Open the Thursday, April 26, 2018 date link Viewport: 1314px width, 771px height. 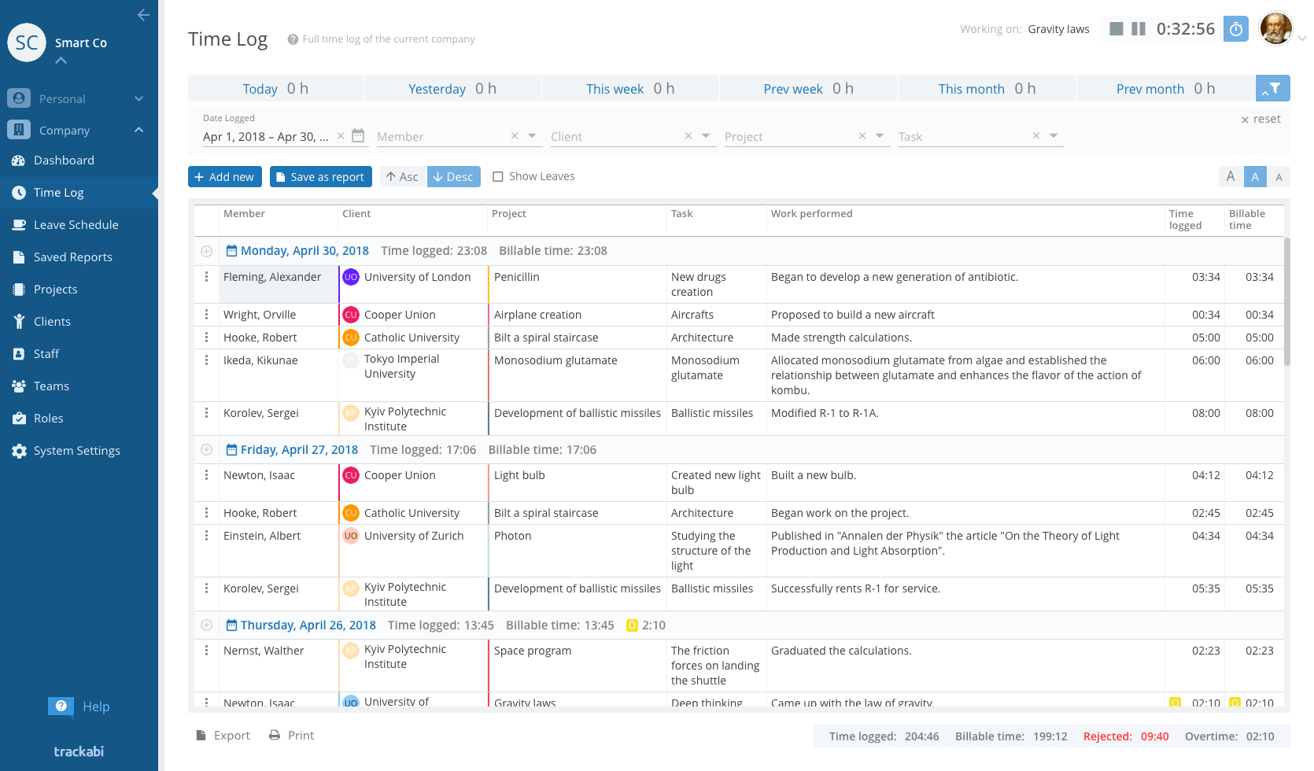pyautogui.click(x=308, y=625)
